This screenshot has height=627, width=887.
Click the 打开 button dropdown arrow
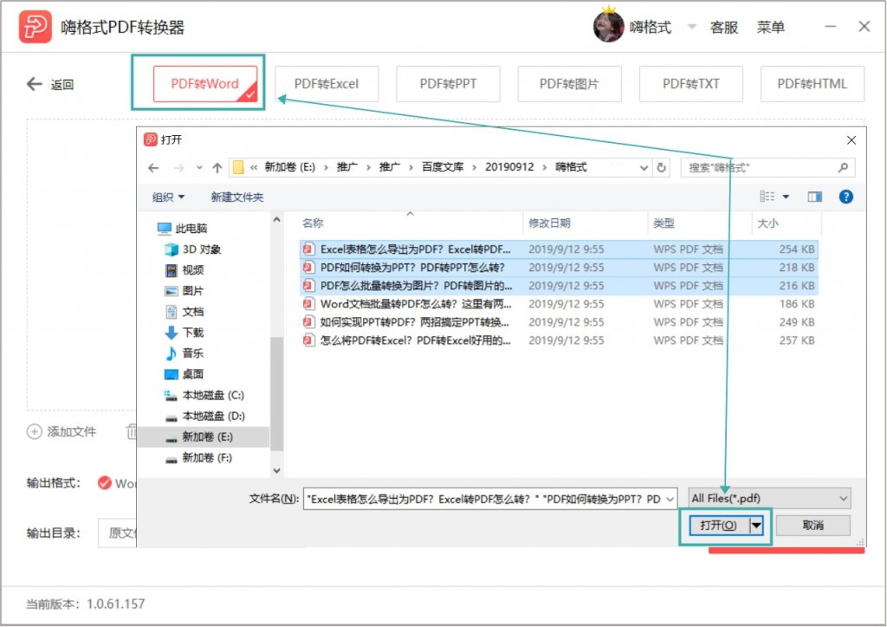[756, 526]
